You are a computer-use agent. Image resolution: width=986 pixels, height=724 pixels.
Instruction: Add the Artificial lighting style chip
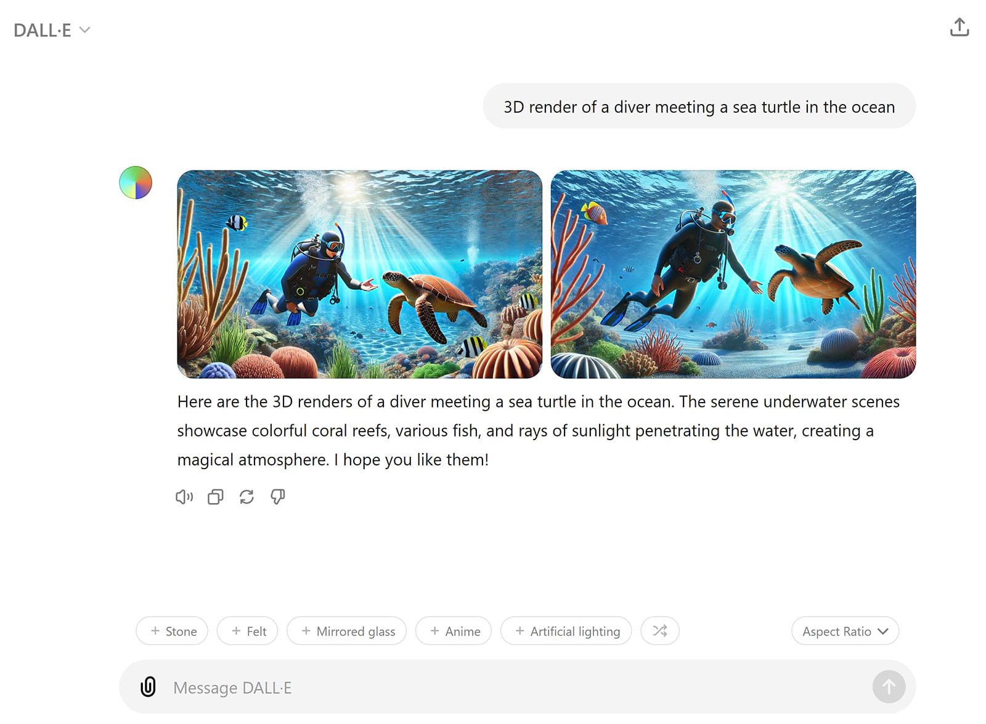pos(566,630)
